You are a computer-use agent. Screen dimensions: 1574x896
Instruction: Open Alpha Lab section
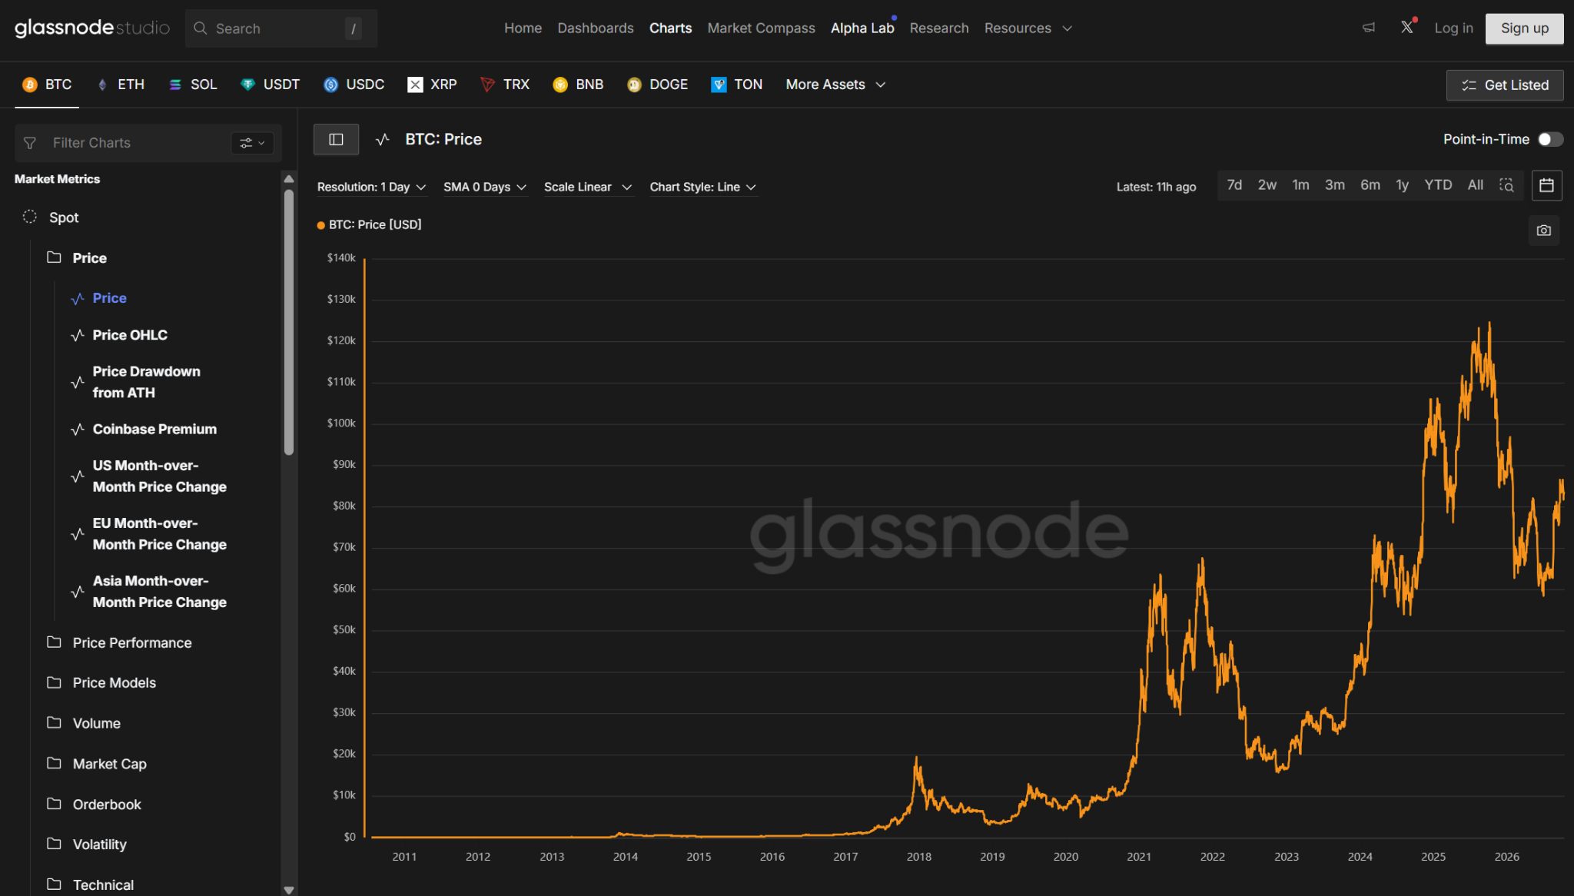pyautogui.click(x=862, y=28)
